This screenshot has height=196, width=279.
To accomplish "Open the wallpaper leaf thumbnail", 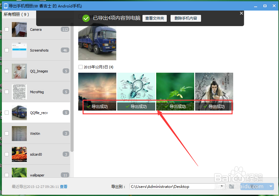I will pyautogui.click(x=19, y=172).
